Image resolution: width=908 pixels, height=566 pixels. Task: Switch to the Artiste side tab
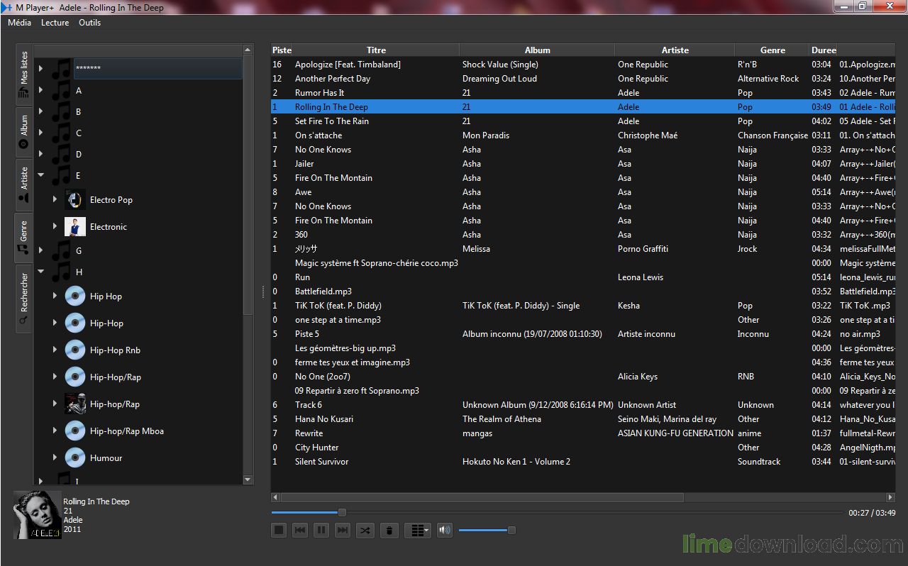tap(23, 184)
